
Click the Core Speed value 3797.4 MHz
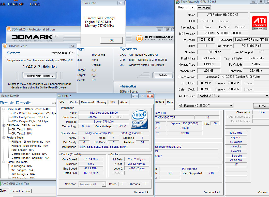click(x=91, y=159)
